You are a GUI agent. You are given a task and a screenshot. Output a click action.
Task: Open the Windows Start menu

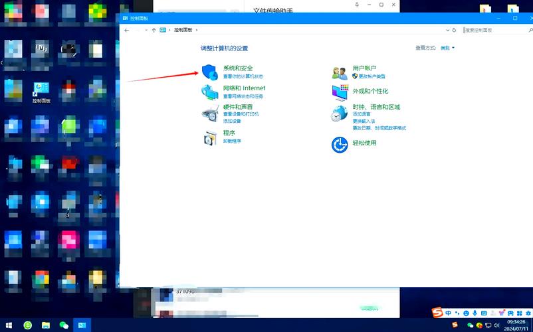[x=9, y=325]
